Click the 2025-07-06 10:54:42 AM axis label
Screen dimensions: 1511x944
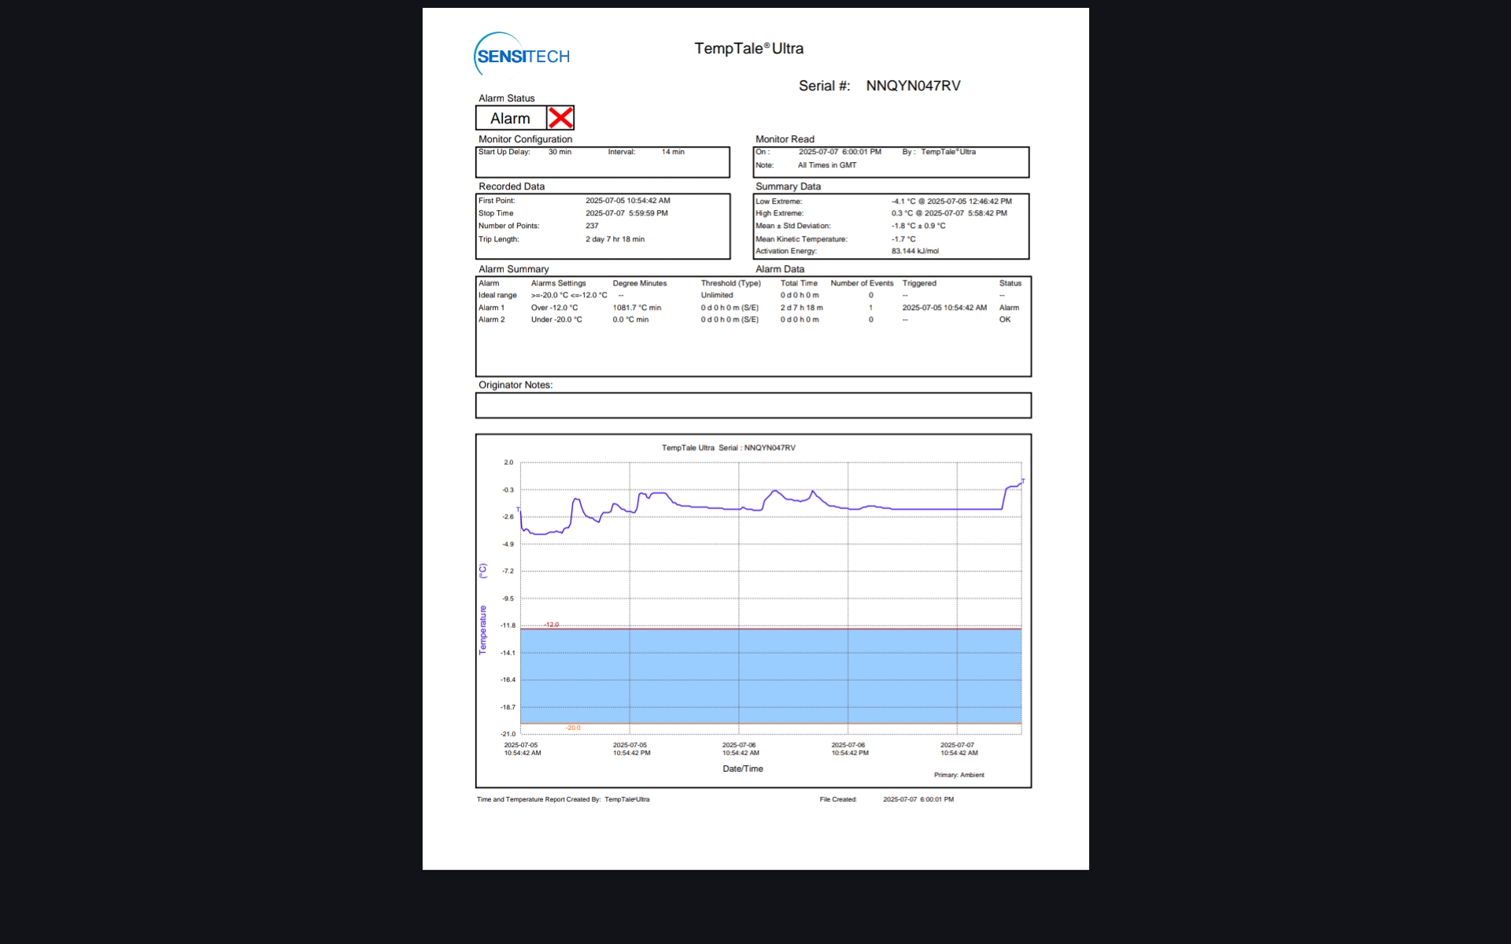point(740,749)
